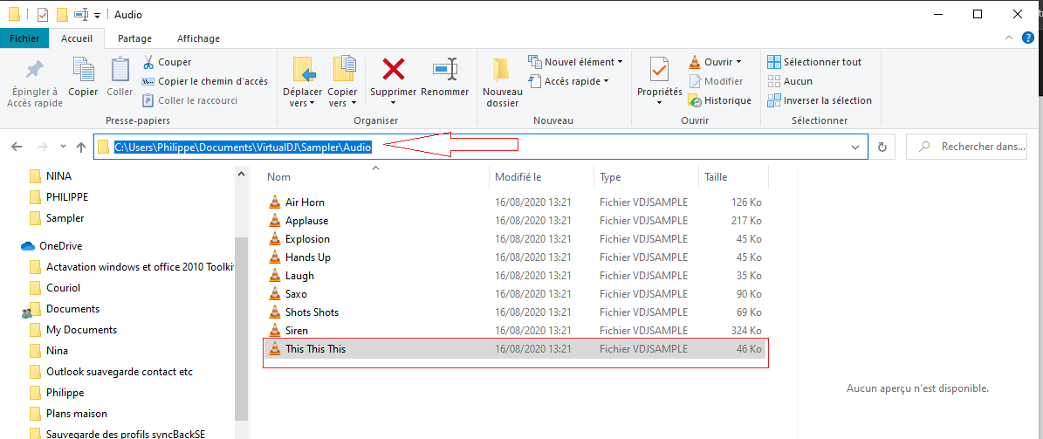Click the Couper scissors icon
Viewport: 1043px width, 439px height.
click(148, 62)
